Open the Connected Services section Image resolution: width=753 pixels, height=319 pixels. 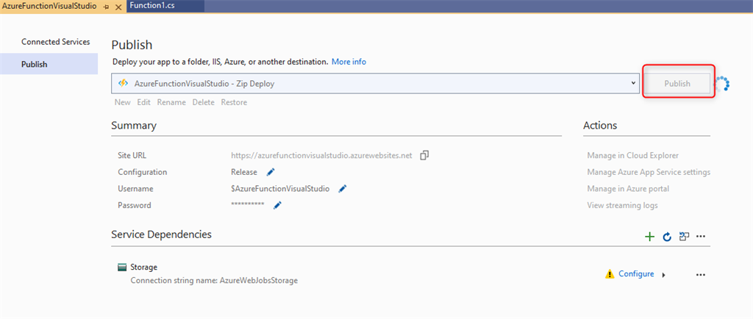click(56, 42)
